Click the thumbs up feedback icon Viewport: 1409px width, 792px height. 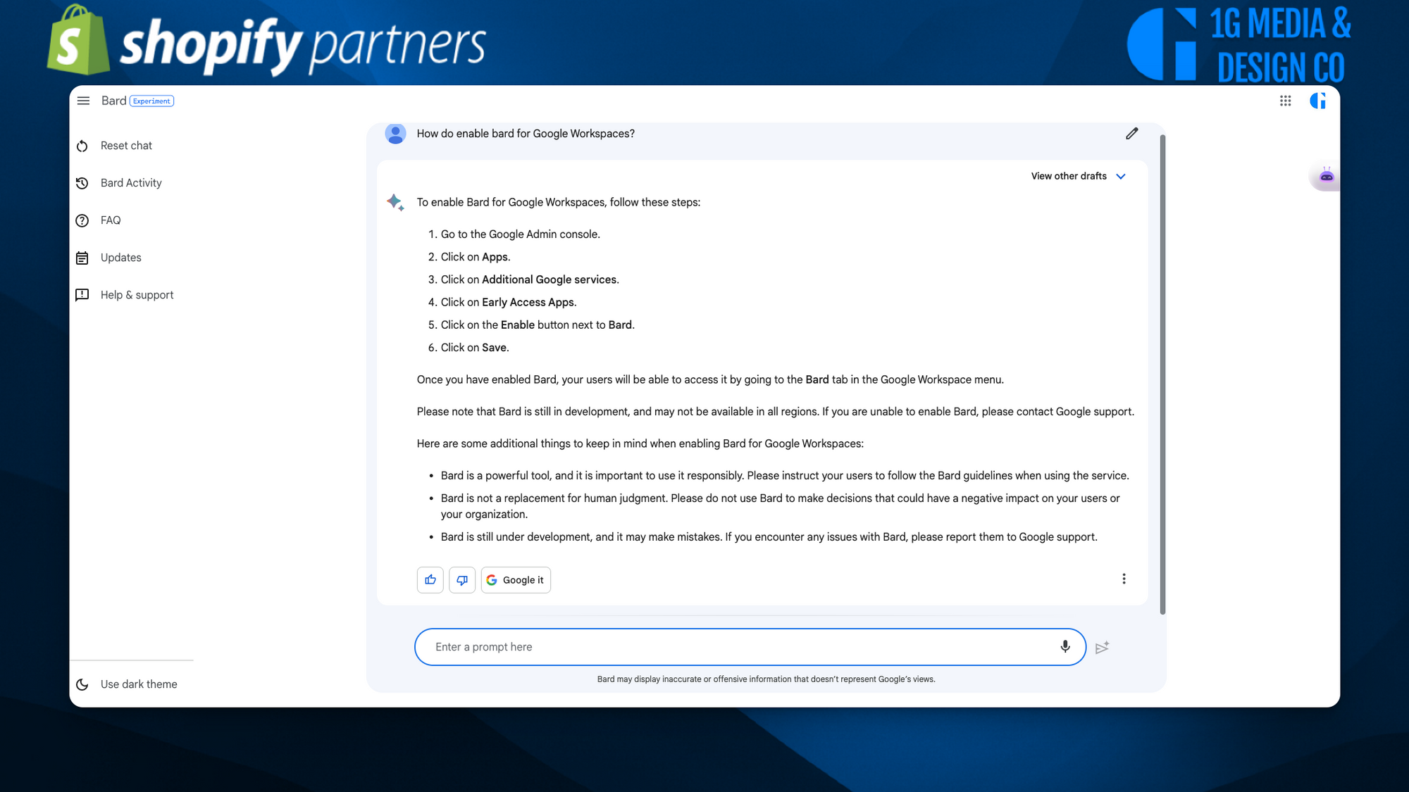coord(430,579)
